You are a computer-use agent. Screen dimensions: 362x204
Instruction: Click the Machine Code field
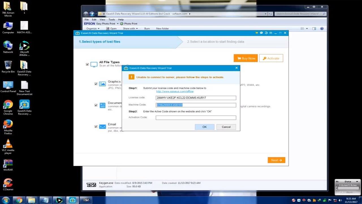point(196,105)
